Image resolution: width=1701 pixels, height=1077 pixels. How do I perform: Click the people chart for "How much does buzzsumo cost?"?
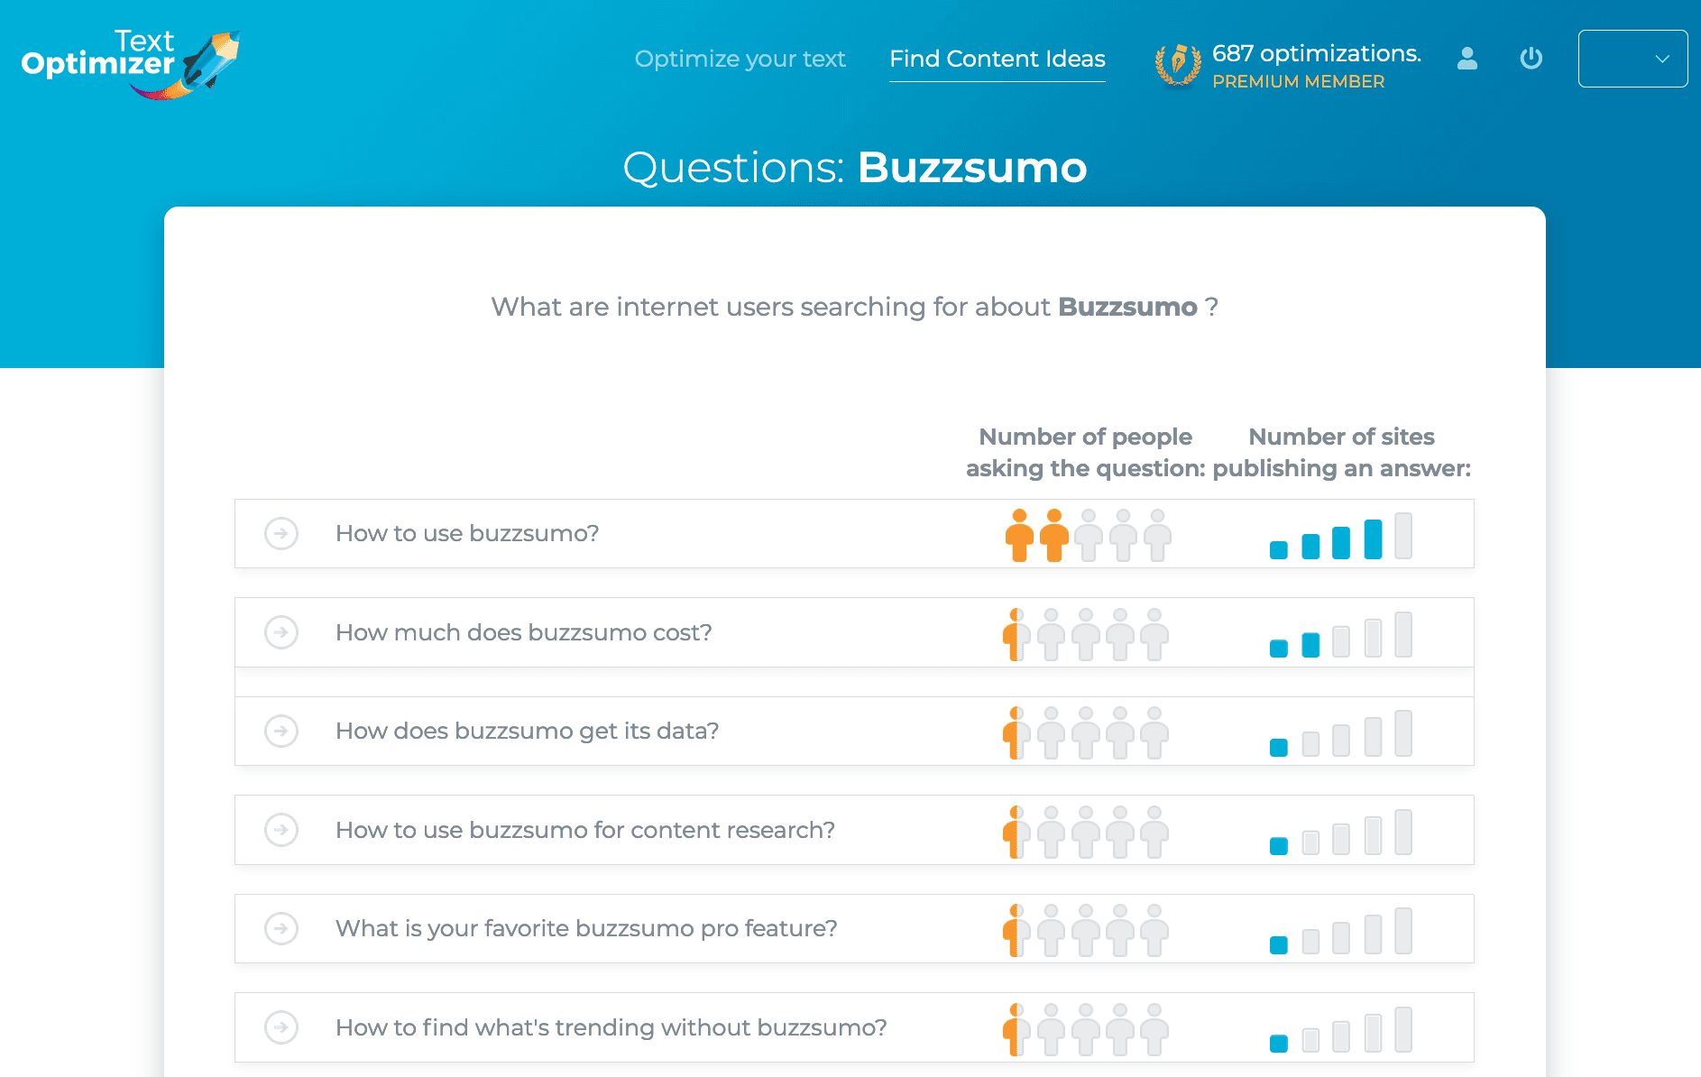click(1085, 632)
